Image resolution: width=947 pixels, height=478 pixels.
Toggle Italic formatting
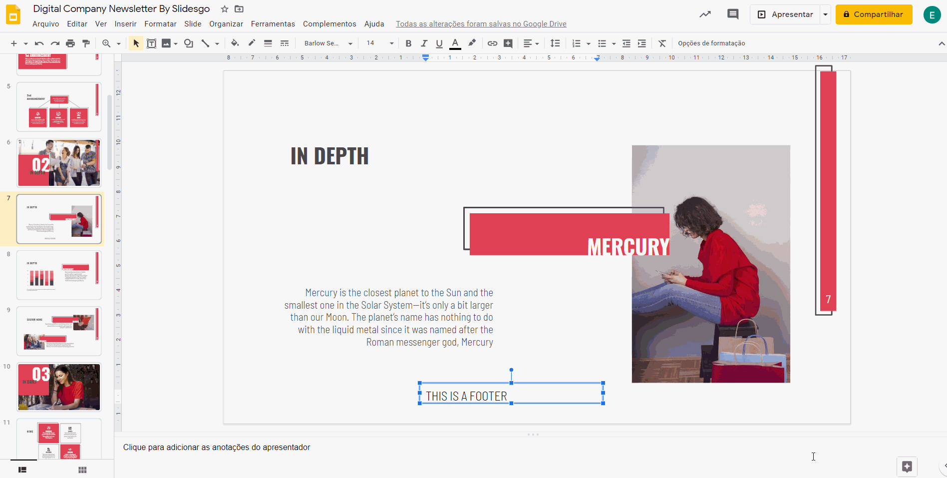pos(424,43)
